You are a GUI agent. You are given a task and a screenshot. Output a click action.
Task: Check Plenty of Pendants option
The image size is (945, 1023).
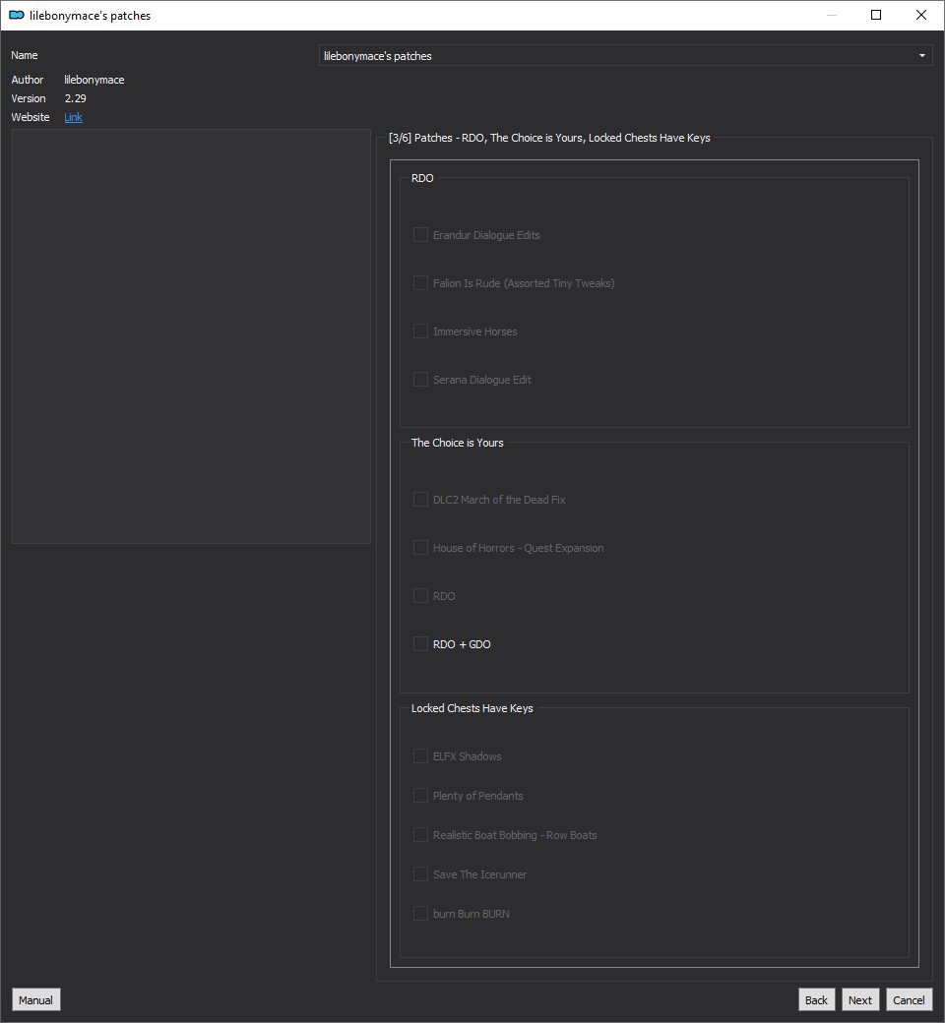pyautogui.click(x=421, y=796)
